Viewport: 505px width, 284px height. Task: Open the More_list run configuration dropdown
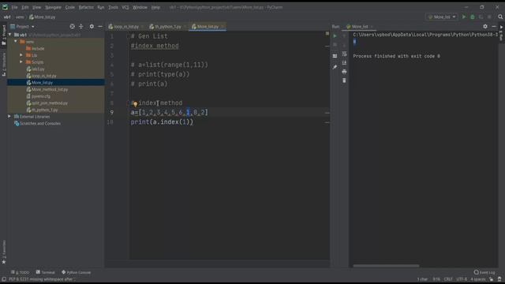[442, 17]
